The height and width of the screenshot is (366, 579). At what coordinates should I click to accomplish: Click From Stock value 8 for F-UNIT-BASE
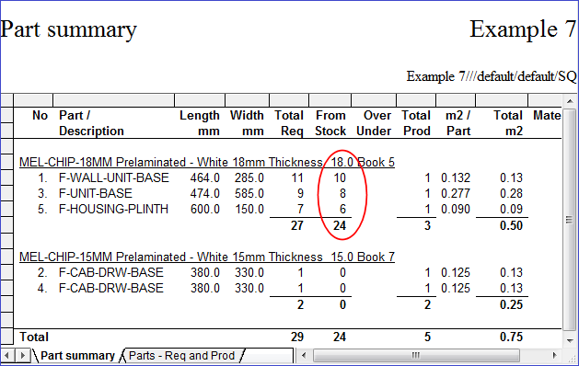(x=342, y=193)
